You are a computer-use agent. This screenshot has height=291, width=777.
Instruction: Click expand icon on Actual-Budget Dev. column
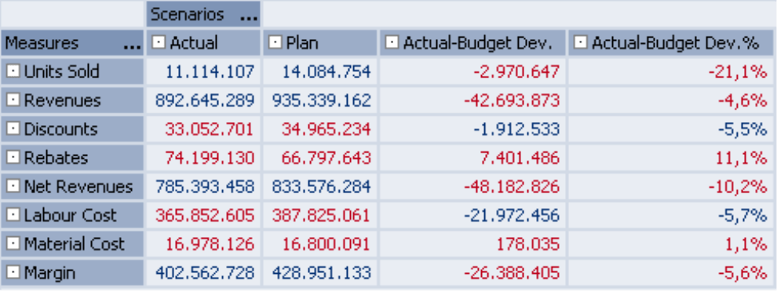(392, 42)
